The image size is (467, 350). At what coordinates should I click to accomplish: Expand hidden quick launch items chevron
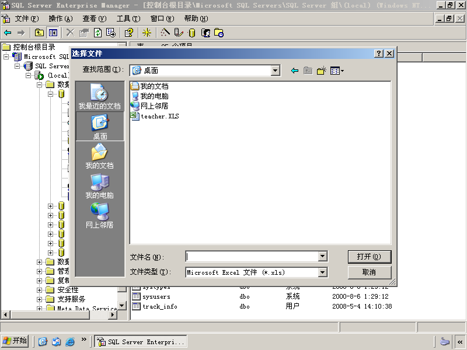point(83,339)
